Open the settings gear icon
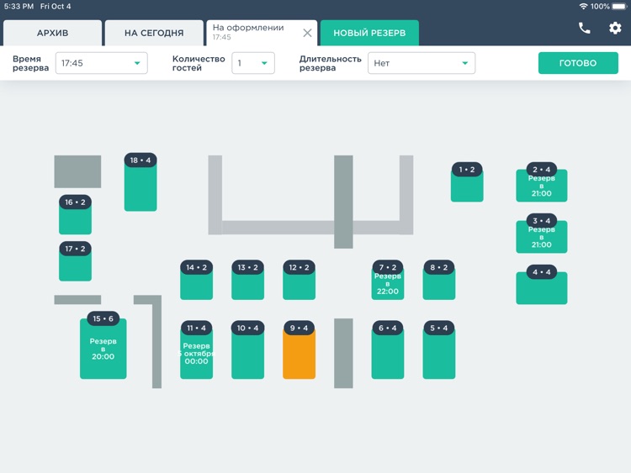 (615, 28)
